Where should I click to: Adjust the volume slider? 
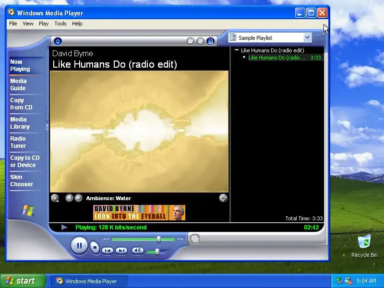coord(157,252)
